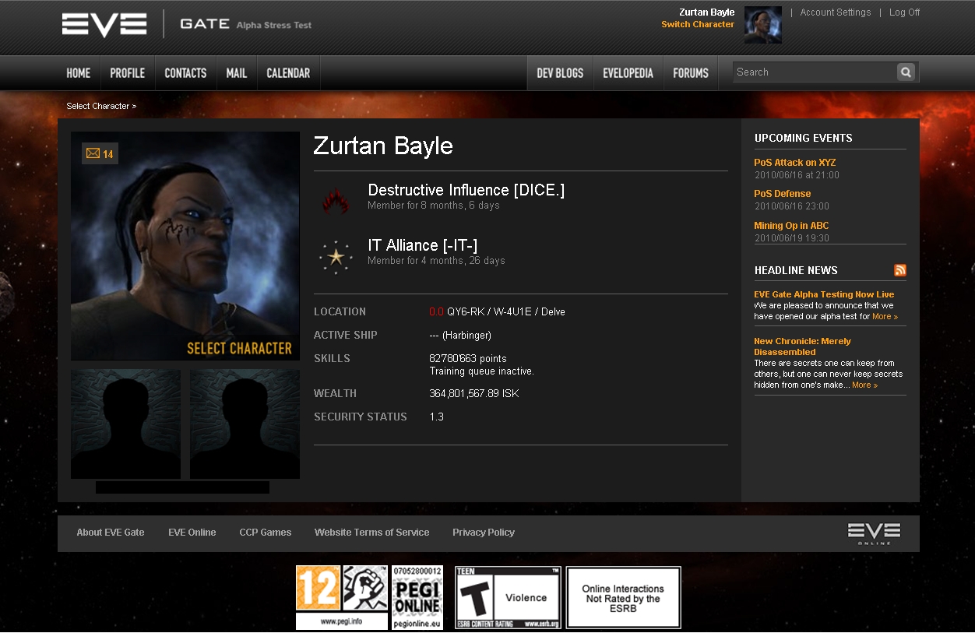Open the mail notification envelope icon

tap(93, 154)
